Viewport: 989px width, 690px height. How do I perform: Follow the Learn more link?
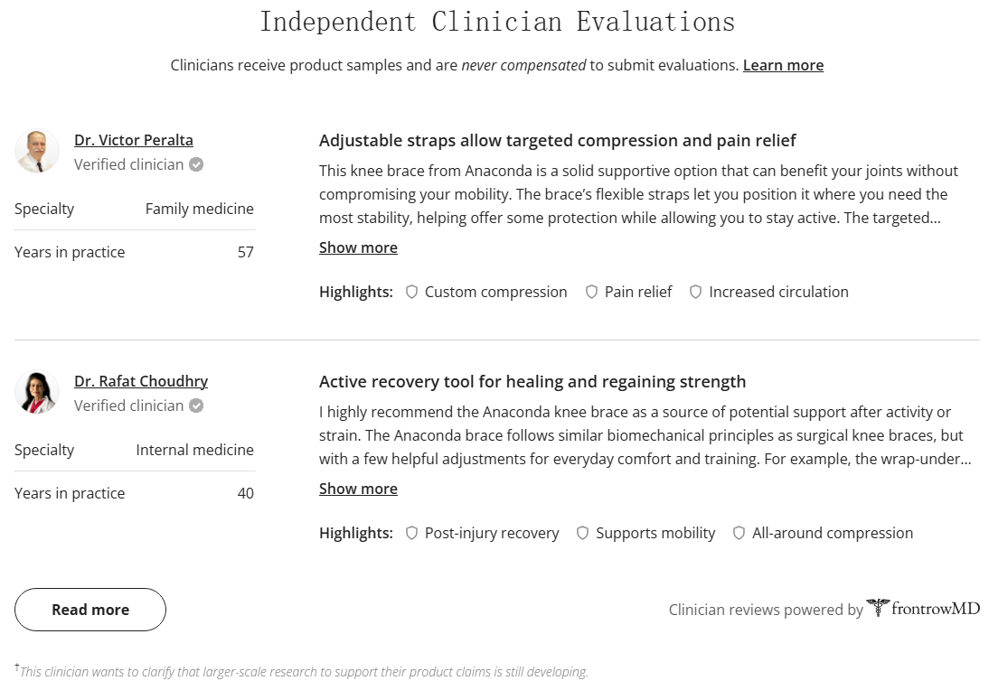(x=783, y=65)
